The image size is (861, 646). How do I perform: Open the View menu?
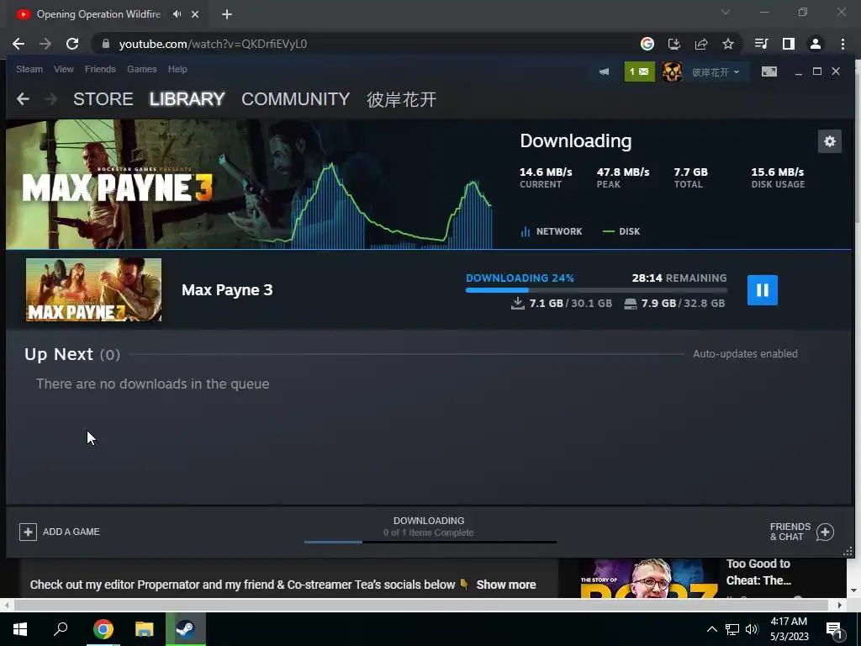(x=64, y=69)
